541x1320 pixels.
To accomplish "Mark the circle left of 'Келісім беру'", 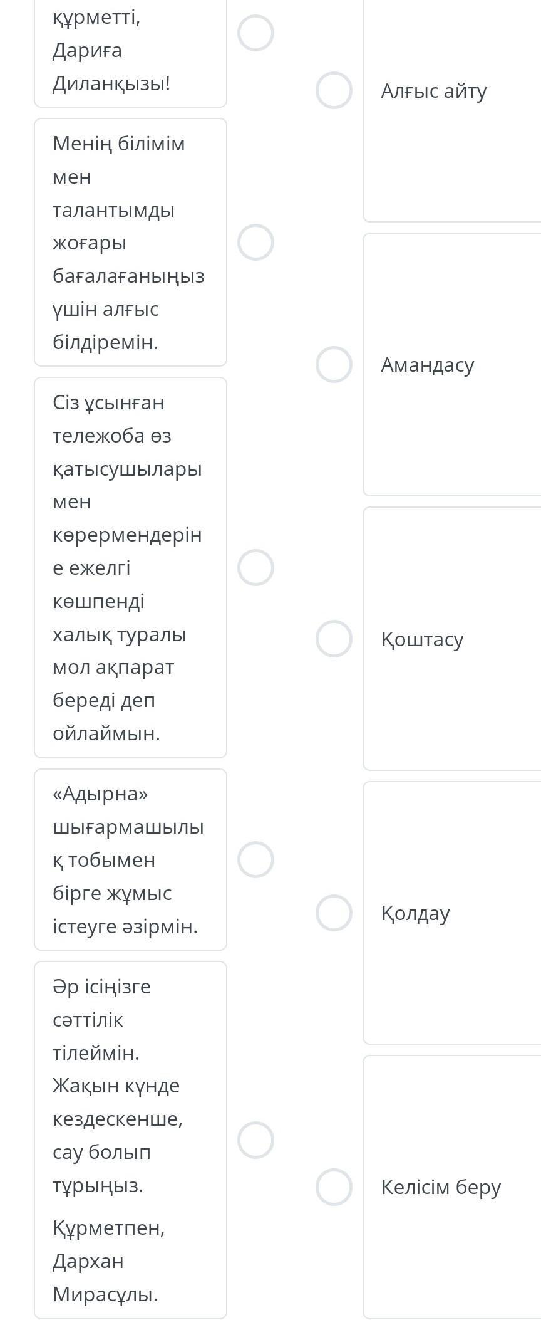I will (334, 1187).
